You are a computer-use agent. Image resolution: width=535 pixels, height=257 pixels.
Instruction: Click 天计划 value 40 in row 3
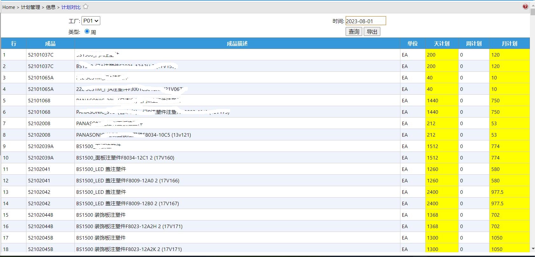430,78
